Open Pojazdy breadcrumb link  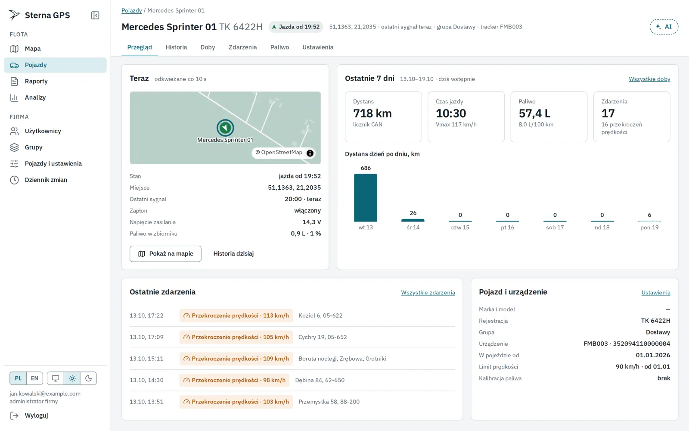click(x=131, y=10)
